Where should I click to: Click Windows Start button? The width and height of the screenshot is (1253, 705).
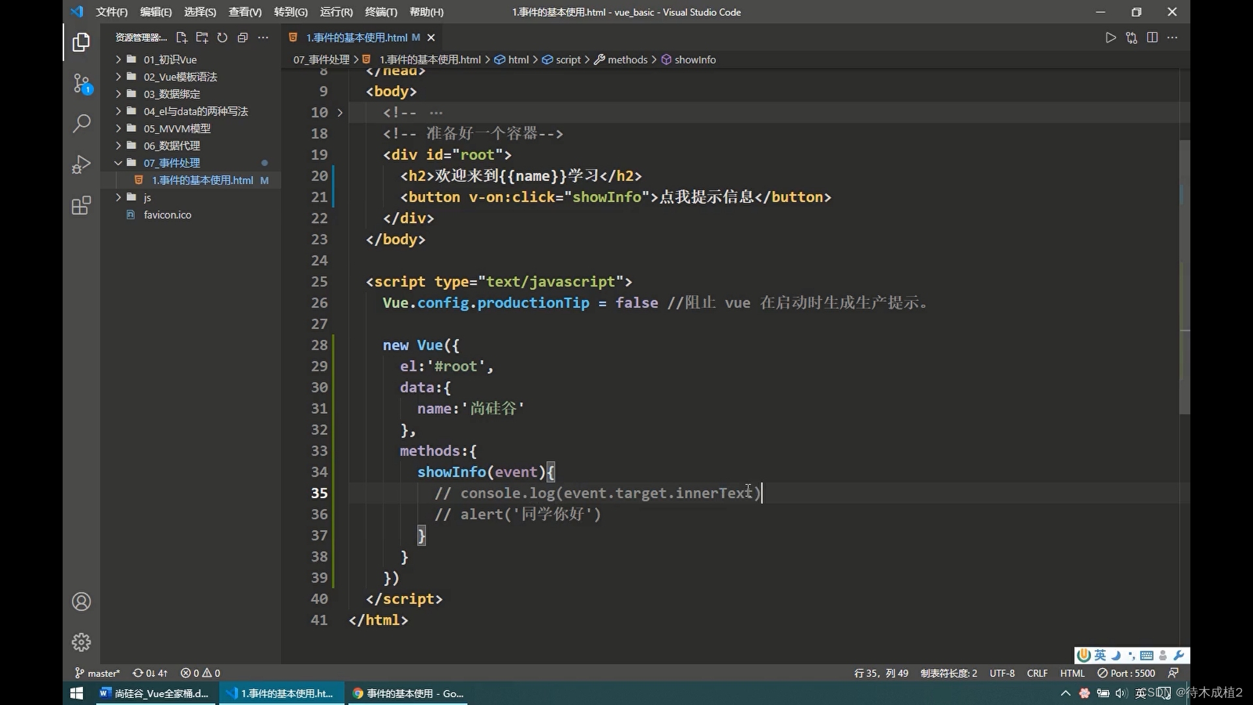pyautogui.click(x=76, y=693)
